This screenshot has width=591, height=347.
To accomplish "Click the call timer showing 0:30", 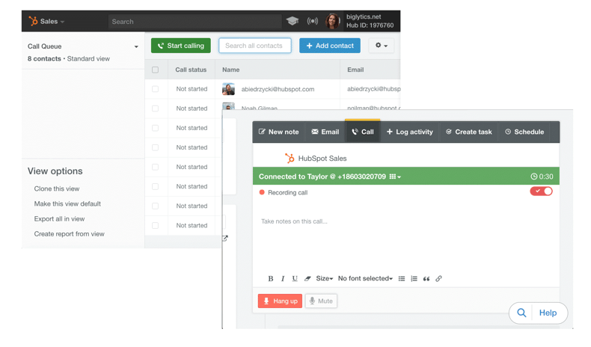I will pyautogui.click(x=542, y=176).
